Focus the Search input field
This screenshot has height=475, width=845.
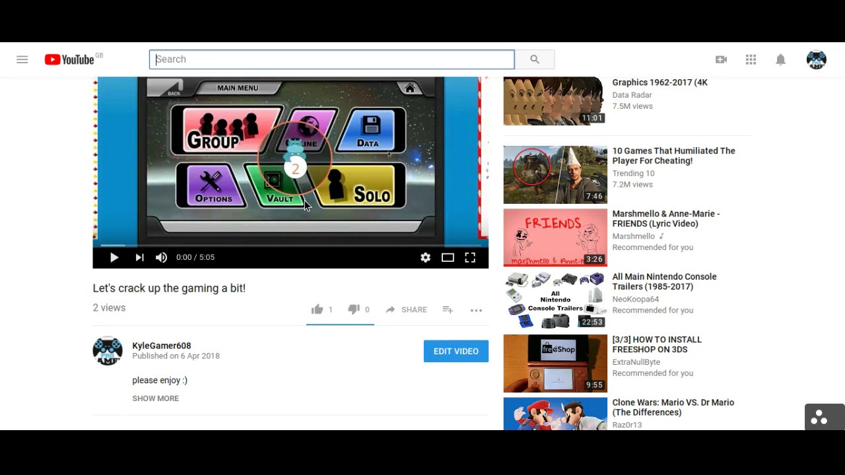pos(331,59)
